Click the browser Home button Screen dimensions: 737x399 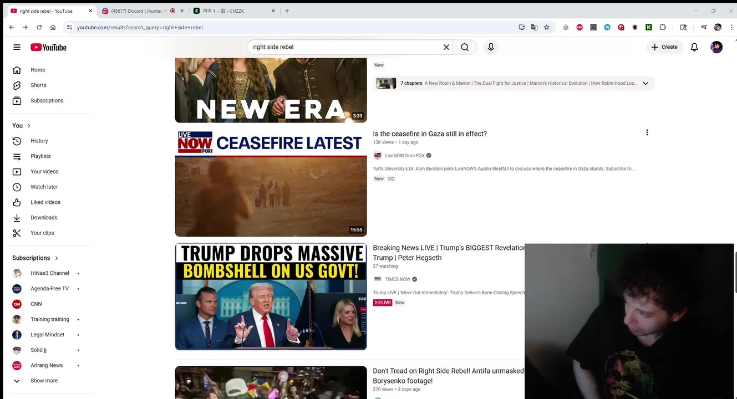point(53,27)
